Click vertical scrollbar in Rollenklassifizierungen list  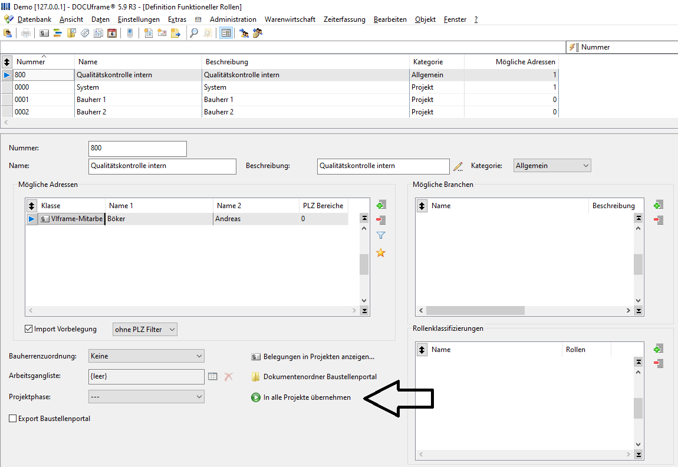tap(638, 408)
